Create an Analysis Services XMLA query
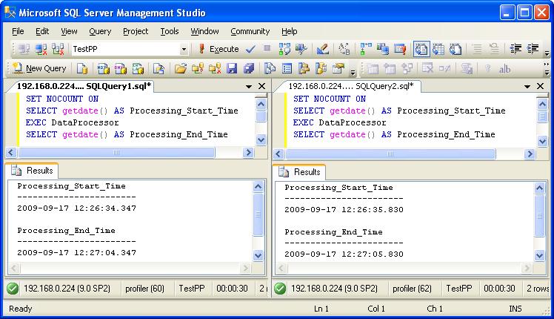This screenshot has width=554, height=319. point(138,68)
